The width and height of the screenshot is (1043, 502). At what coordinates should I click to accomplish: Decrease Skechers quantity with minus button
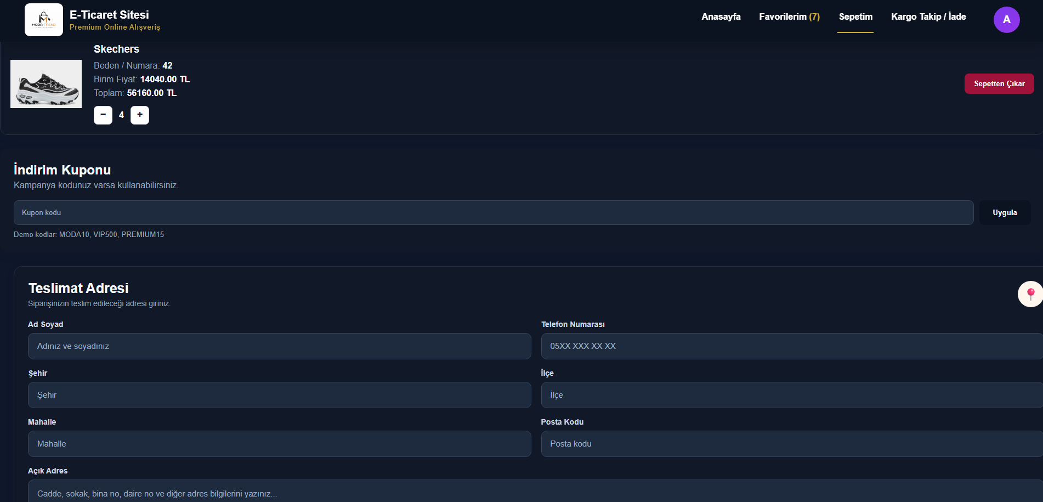coord(103,115)
